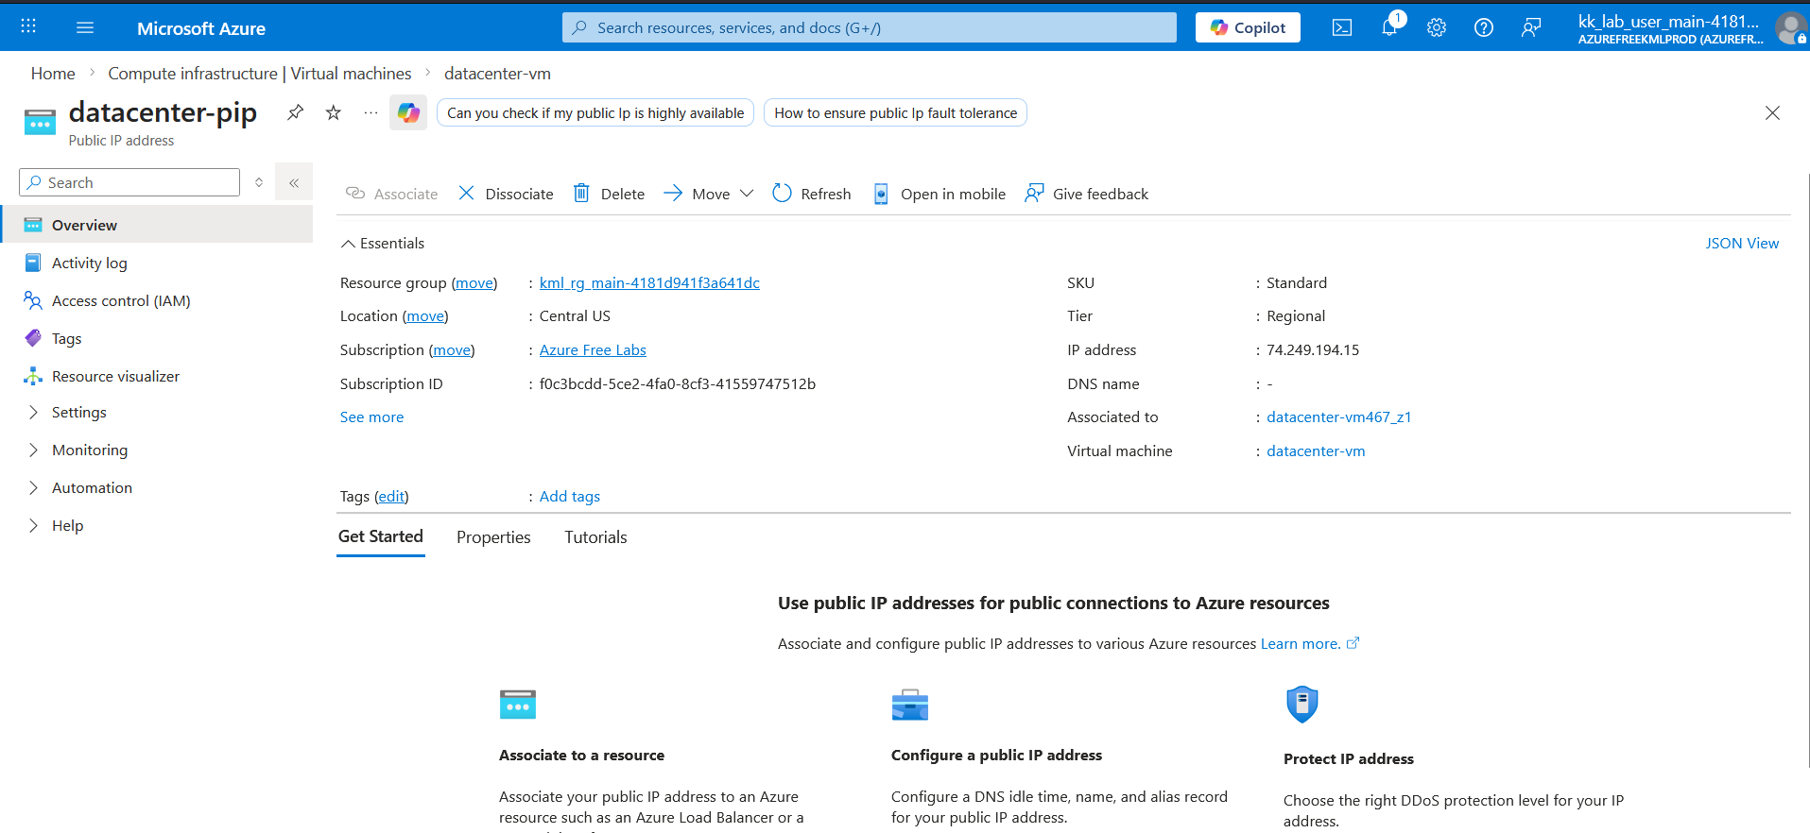Ask how to ensure public IP fault tolerance
The width and height of the screenshot is (1810, 833).
895,113
